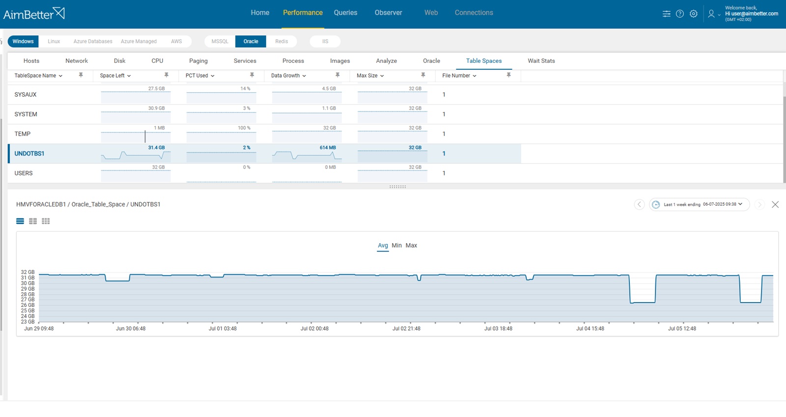Open the list menu icon in header
Image resolution: width=786 pixels, height=417 pixels.
666,14
